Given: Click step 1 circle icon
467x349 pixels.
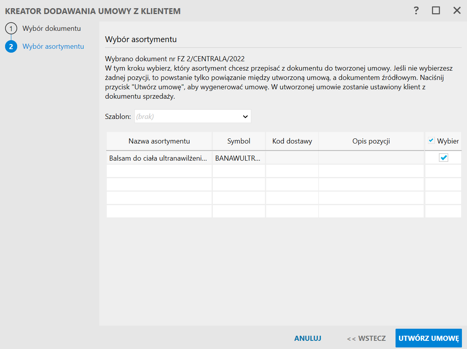Looking at the screenshot, I should tap(11, 28).
